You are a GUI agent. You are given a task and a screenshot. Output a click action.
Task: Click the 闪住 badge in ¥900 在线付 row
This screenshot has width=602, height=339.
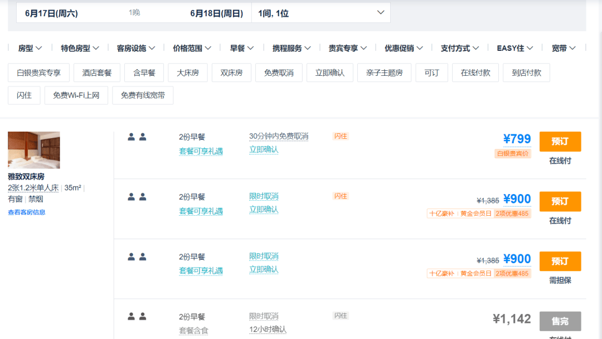coord(341,196)
